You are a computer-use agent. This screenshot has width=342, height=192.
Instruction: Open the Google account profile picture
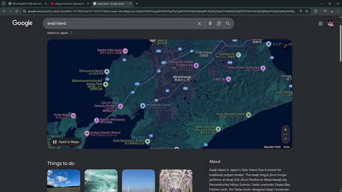tap(331, 23)
